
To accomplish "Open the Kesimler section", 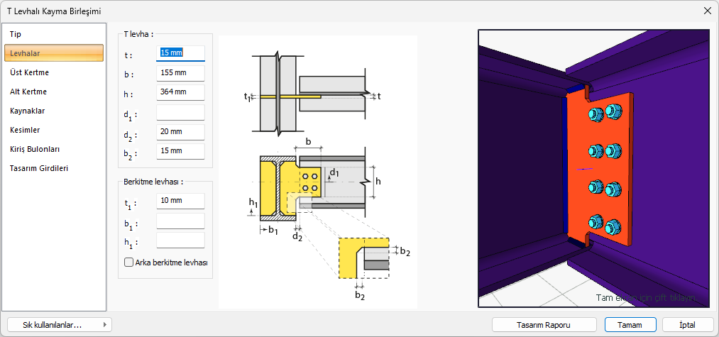I will pos(54,130).
